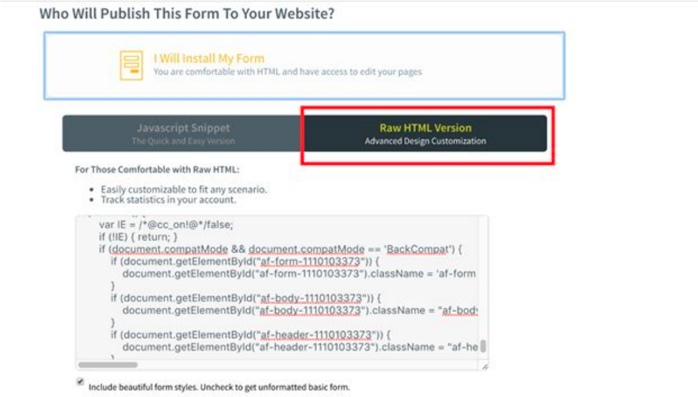Open the Raw HTML Version tab

[x=426, y=133]
